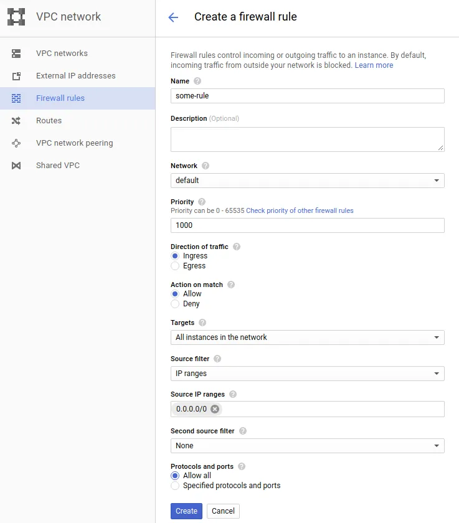Click the Routes sidebar icon
459x523 pixels.
16,121
